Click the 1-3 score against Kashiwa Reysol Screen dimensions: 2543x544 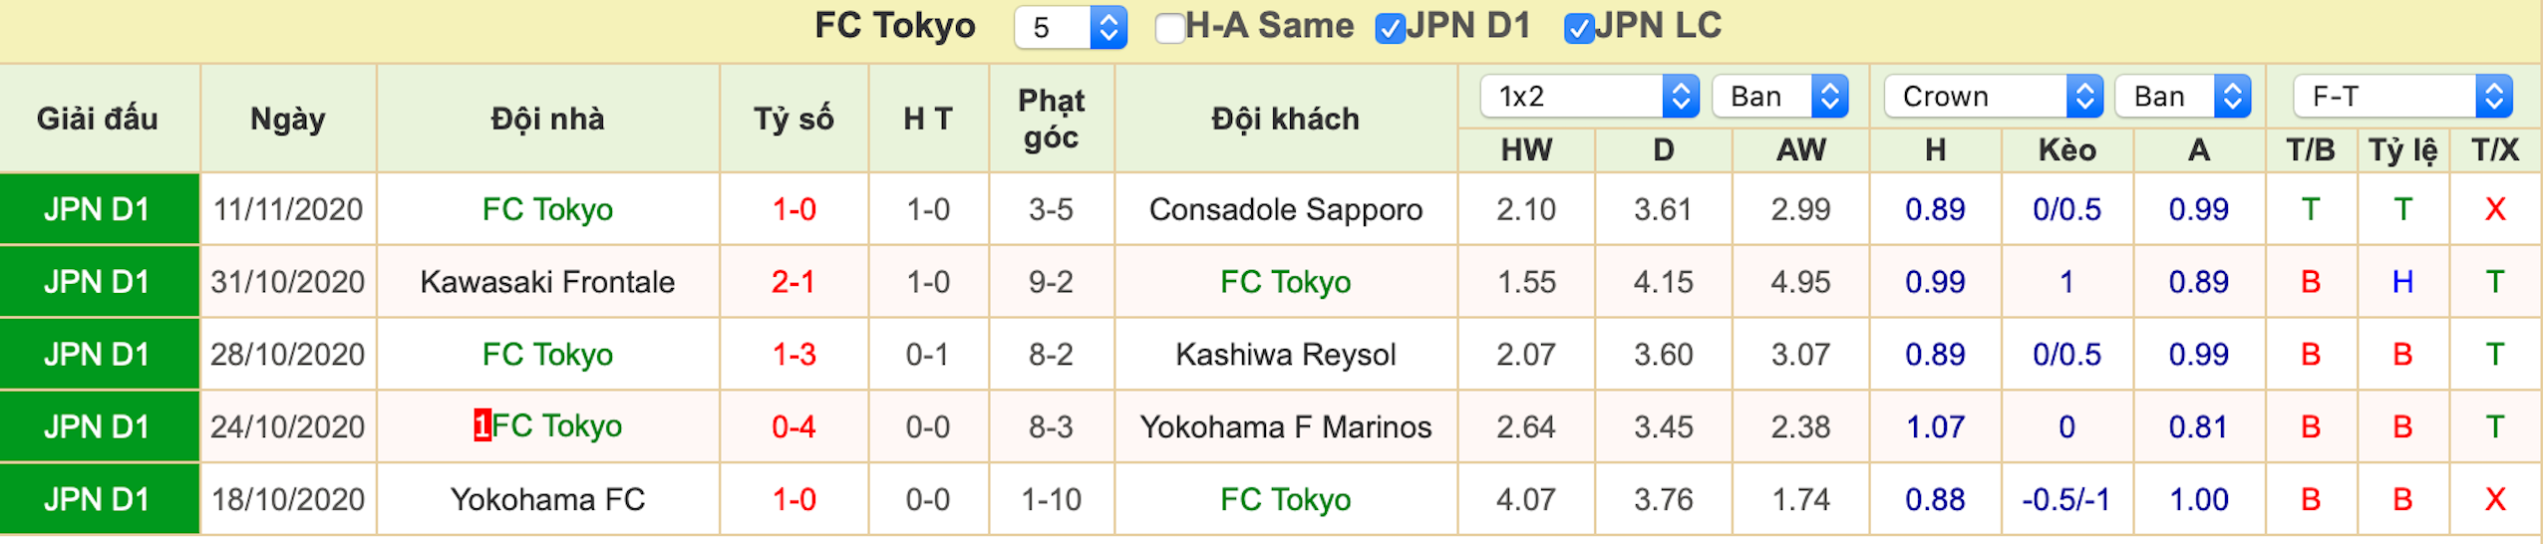pos(794,356)
